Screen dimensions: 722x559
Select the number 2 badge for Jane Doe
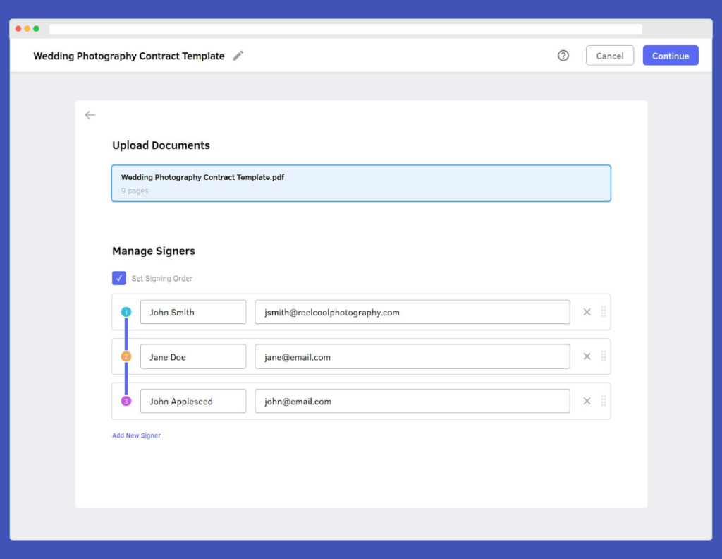[126, 356]
